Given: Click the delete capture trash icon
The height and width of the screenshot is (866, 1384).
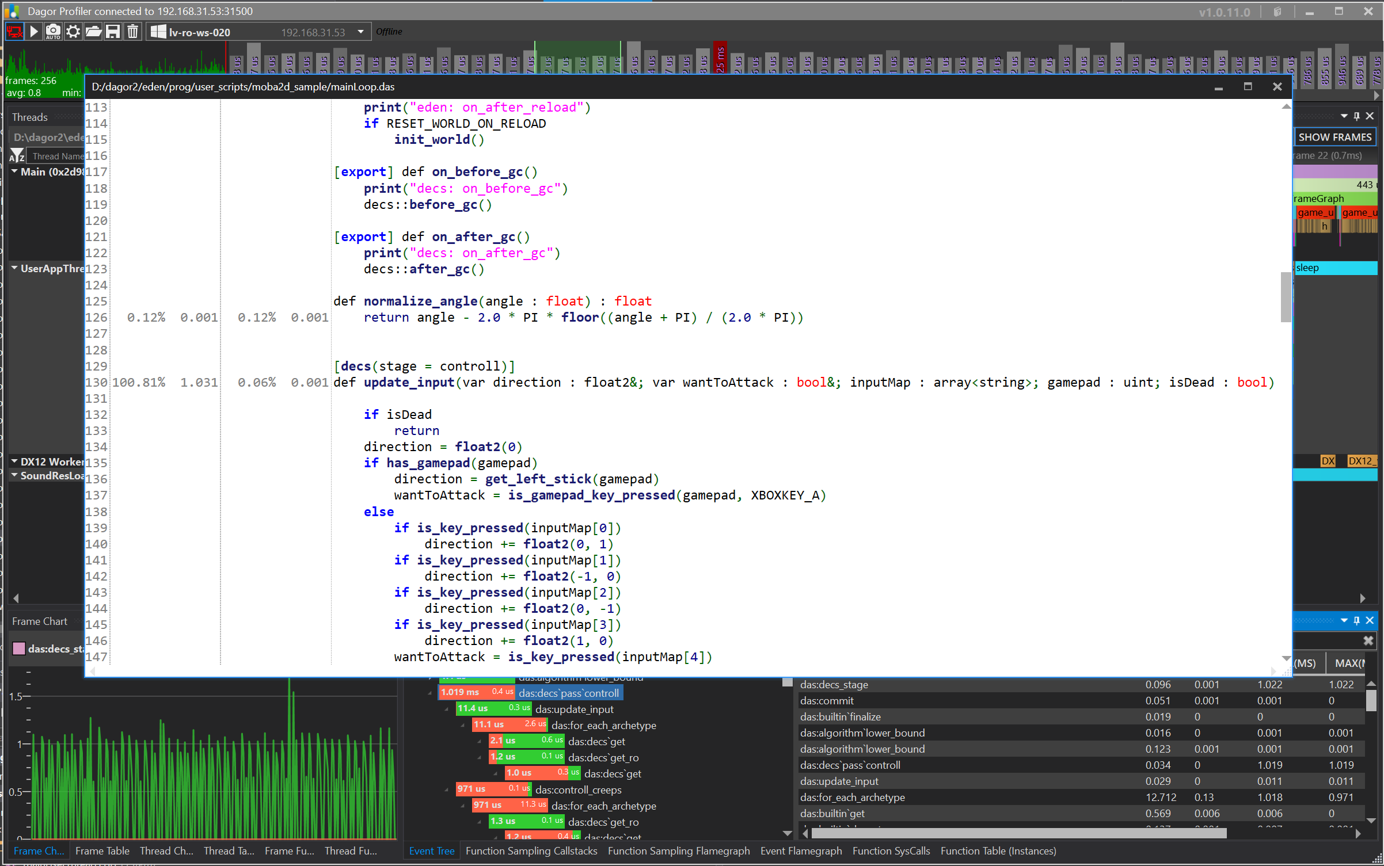Looking at the screenshot, I should pyautogui.click(x=132, y=32).
